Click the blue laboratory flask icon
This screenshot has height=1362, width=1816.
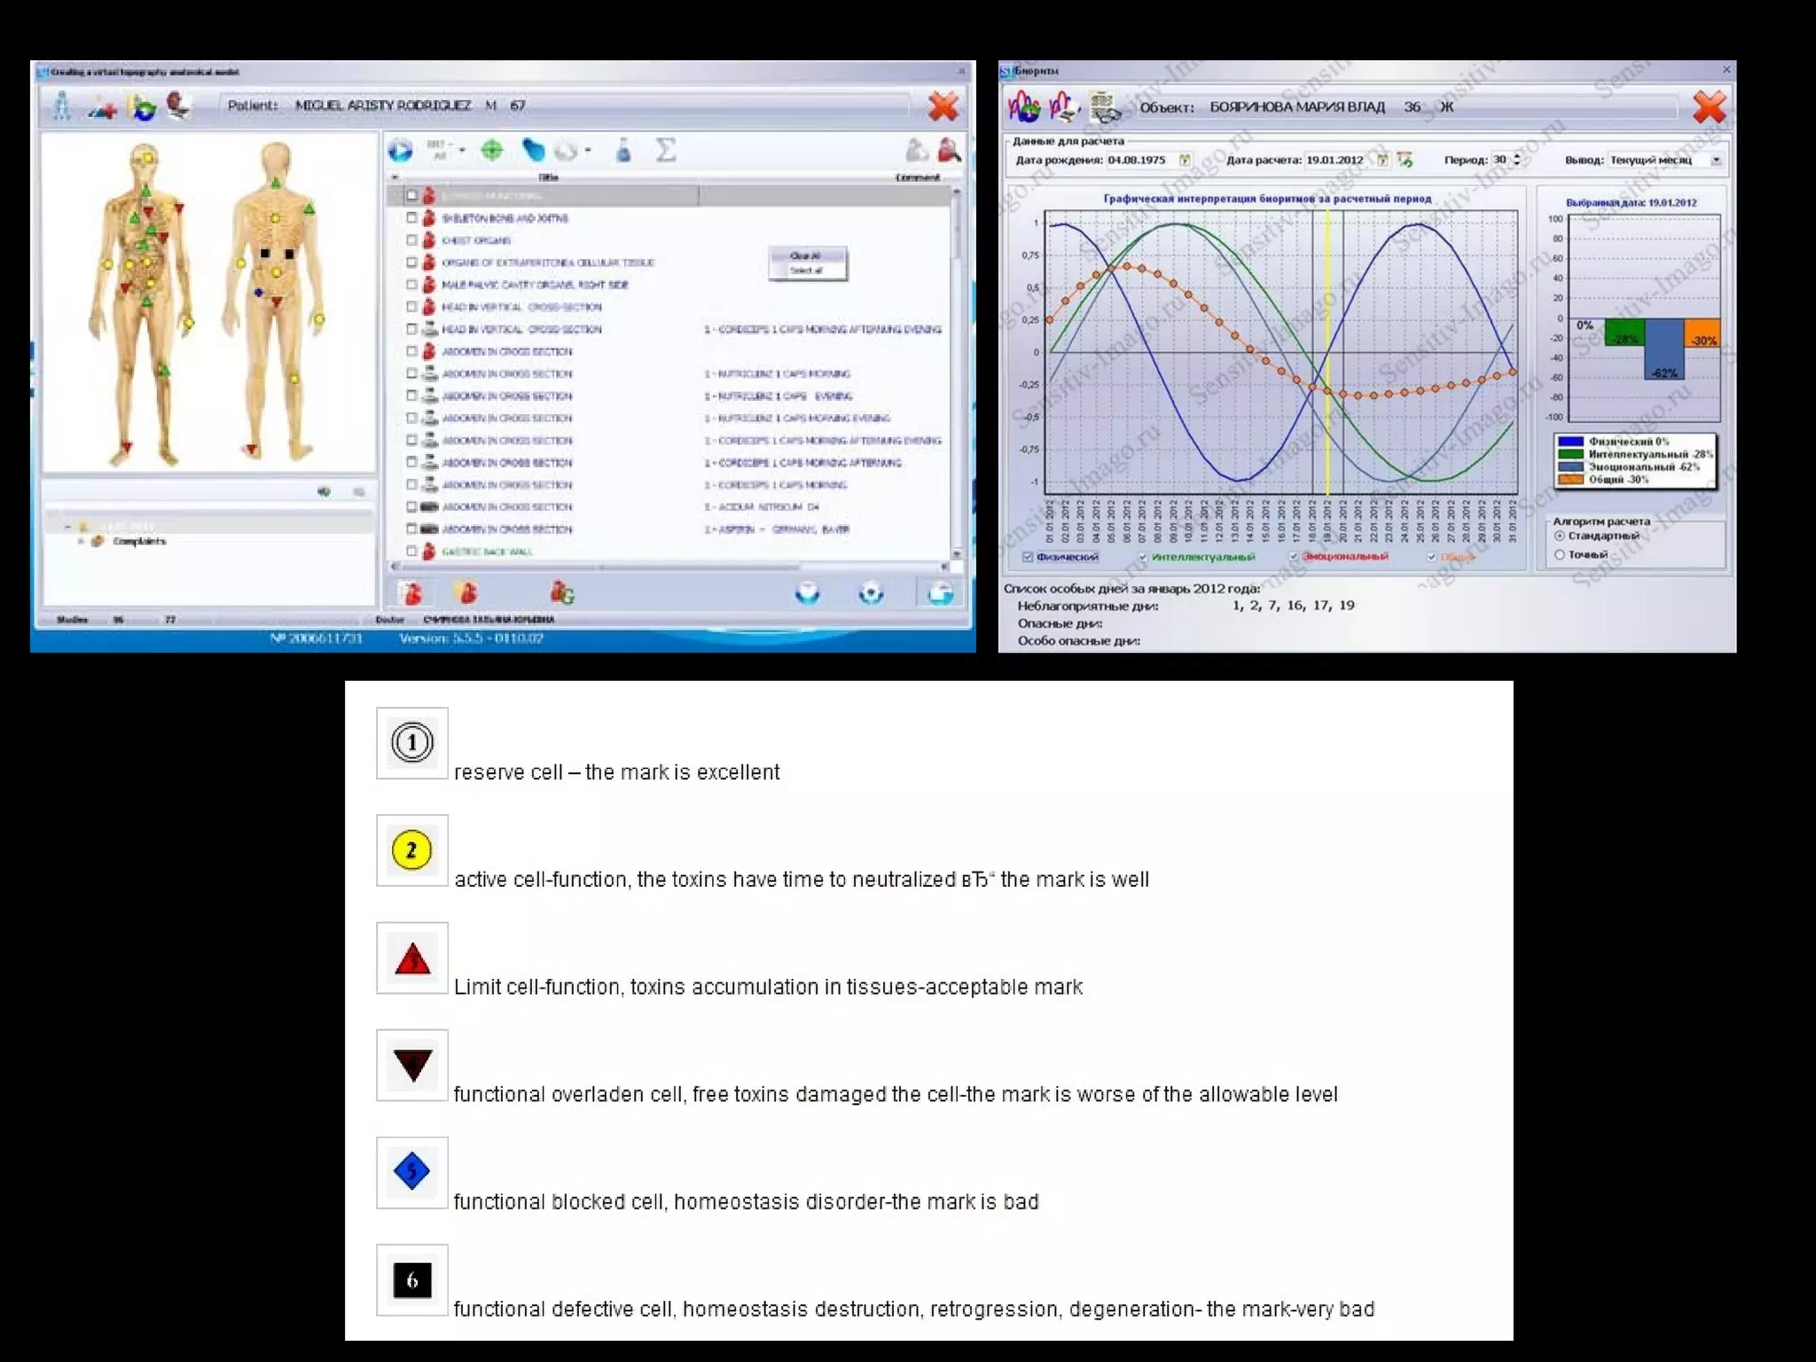coord(623,151)
